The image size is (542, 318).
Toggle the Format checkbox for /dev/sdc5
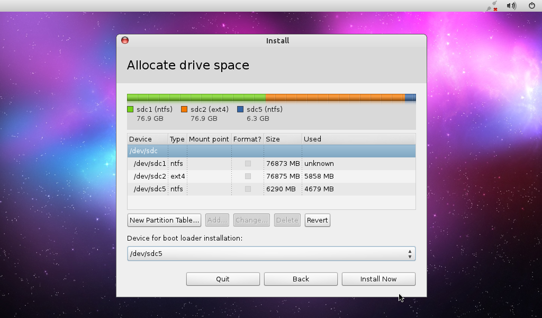(248, 189)
